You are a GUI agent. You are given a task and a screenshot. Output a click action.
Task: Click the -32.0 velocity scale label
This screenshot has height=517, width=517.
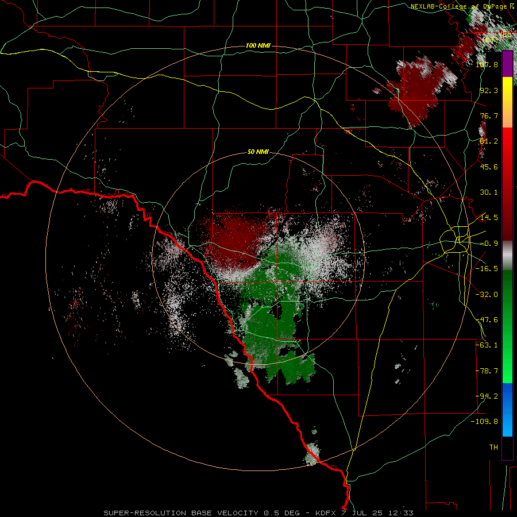coord(487,294)
